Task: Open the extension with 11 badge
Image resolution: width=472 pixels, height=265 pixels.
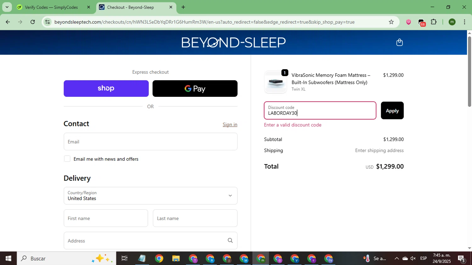Action: click(422, 22)
